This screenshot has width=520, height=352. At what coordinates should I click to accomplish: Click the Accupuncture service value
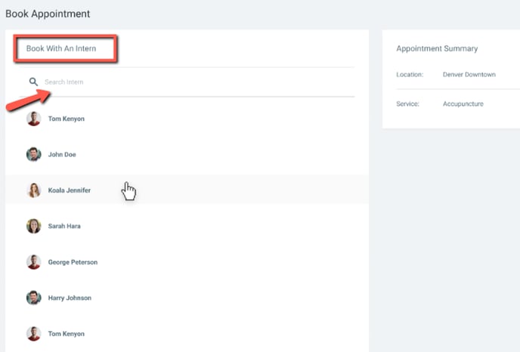tap(463, 103)
